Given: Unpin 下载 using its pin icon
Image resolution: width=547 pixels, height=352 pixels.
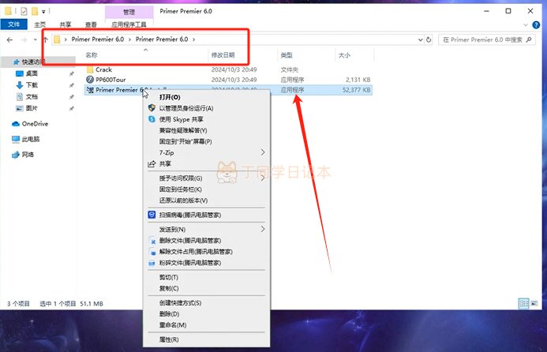Looking at the screenshot, I should pos(72,85).
